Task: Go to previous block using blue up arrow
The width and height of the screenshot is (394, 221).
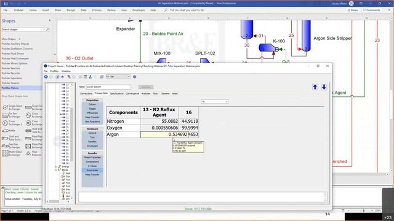Action: [x=315, y=87]
